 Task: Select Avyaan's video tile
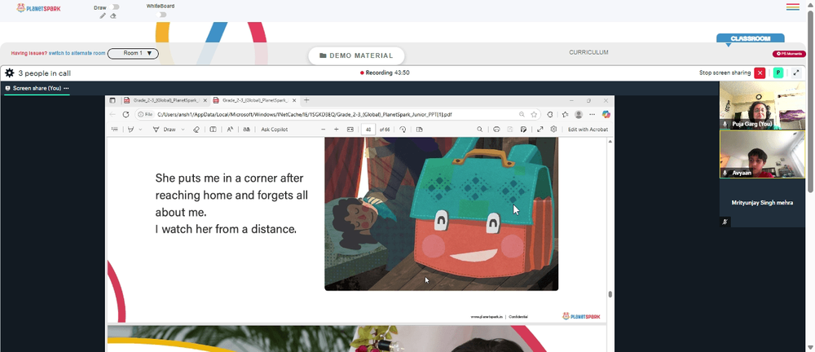click(x=761, y=155)
